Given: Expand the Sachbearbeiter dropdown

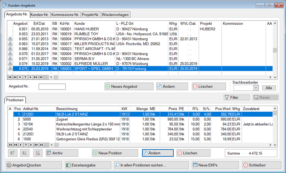Looking at the screenshot, I should [256, 88].
